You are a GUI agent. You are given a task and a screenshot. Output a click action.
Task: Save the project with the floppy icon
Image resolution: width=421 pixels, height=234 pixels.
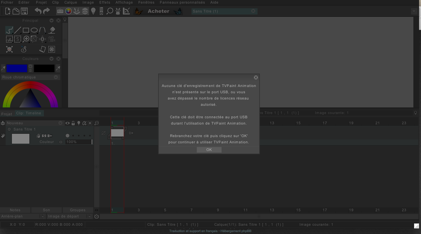[24, 11]
